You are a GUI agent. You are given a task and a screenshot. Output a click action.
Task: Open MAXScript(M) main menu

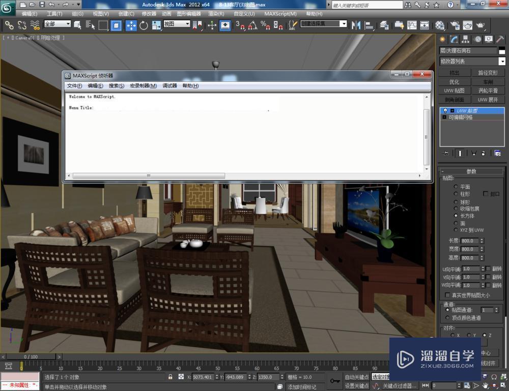coord(280,14)
